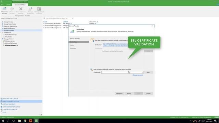Open Tape Infrastructure view
Viewport: 219px width, 123px height.
point(10,110)
